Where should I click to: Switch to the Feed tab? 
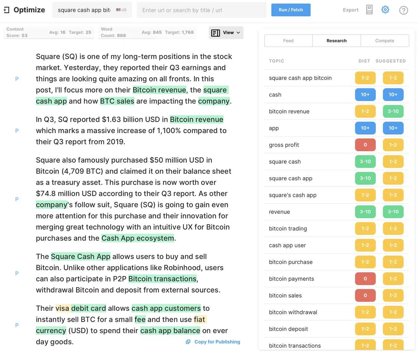coord(288,40)
